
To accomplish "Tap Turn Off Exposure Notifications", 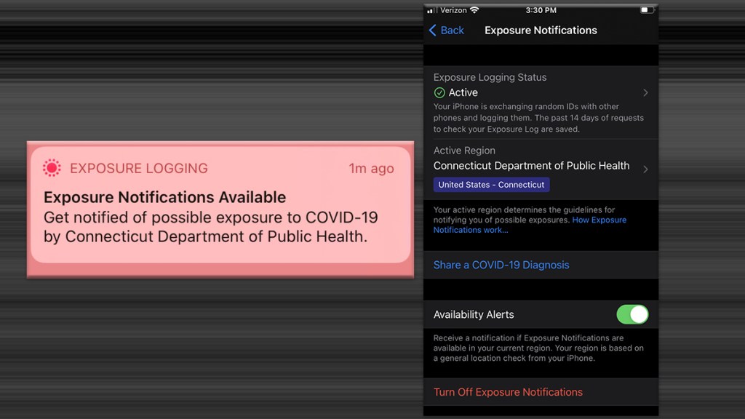I will coord(507,392).
